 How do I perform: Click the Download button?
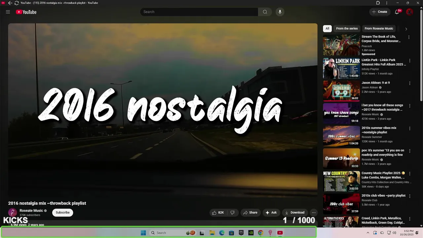pyautogui.click(x=294, y=213)
